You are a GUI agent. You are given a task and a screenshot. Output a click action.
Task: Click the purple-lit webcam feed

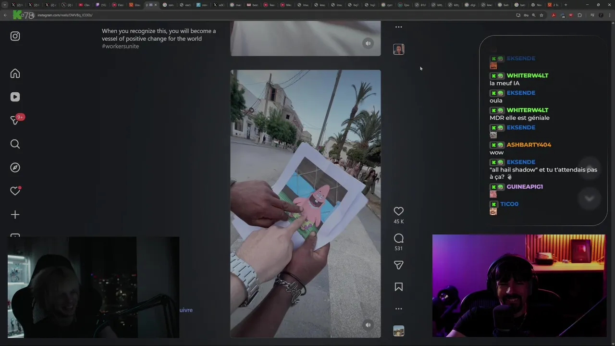click(519, 286)
